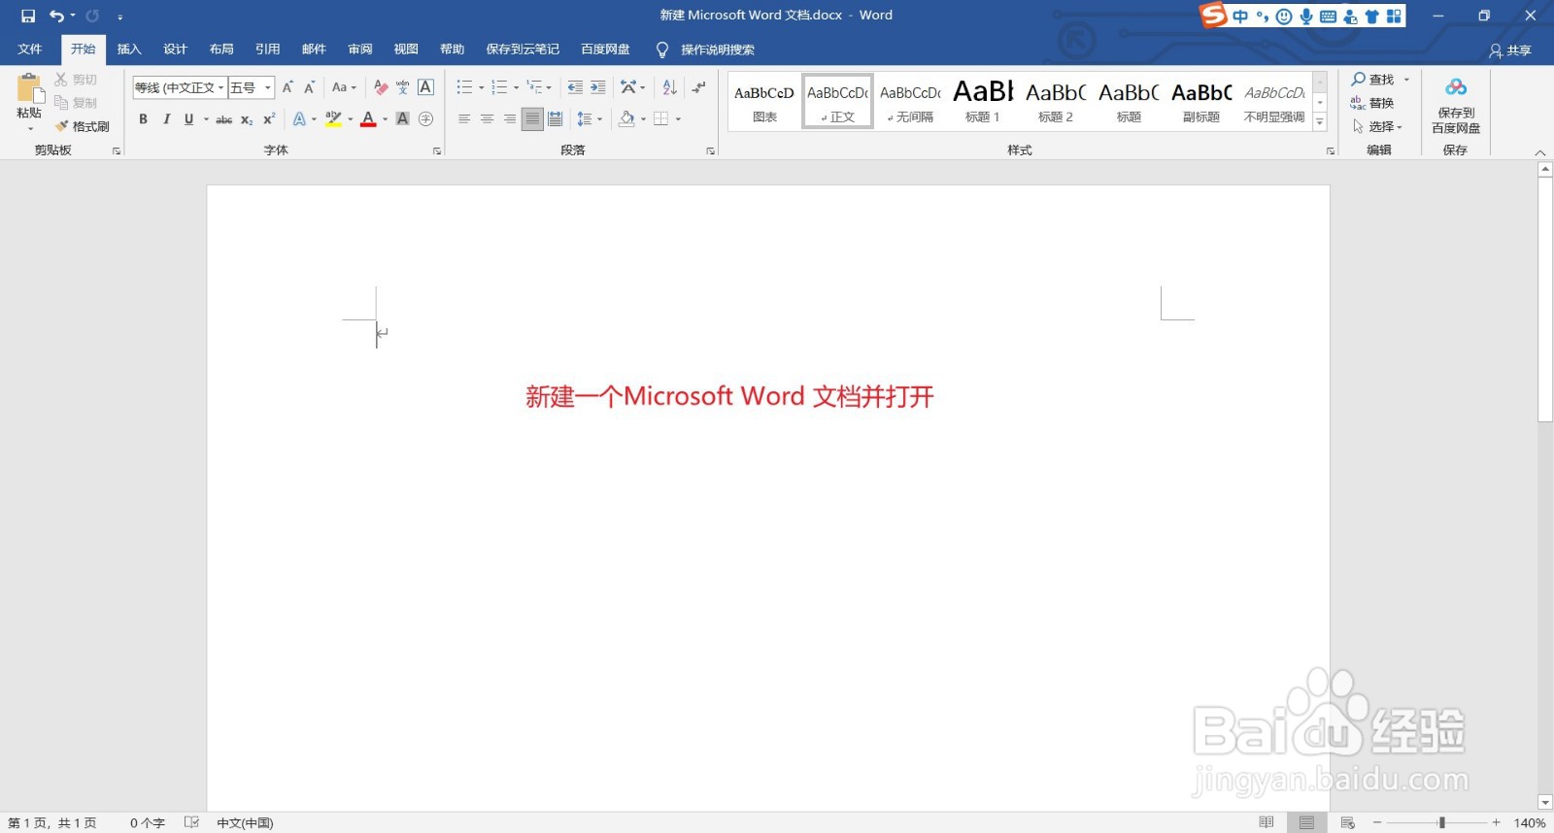Switch to Web Layout view in status bar

(1347, 822)
